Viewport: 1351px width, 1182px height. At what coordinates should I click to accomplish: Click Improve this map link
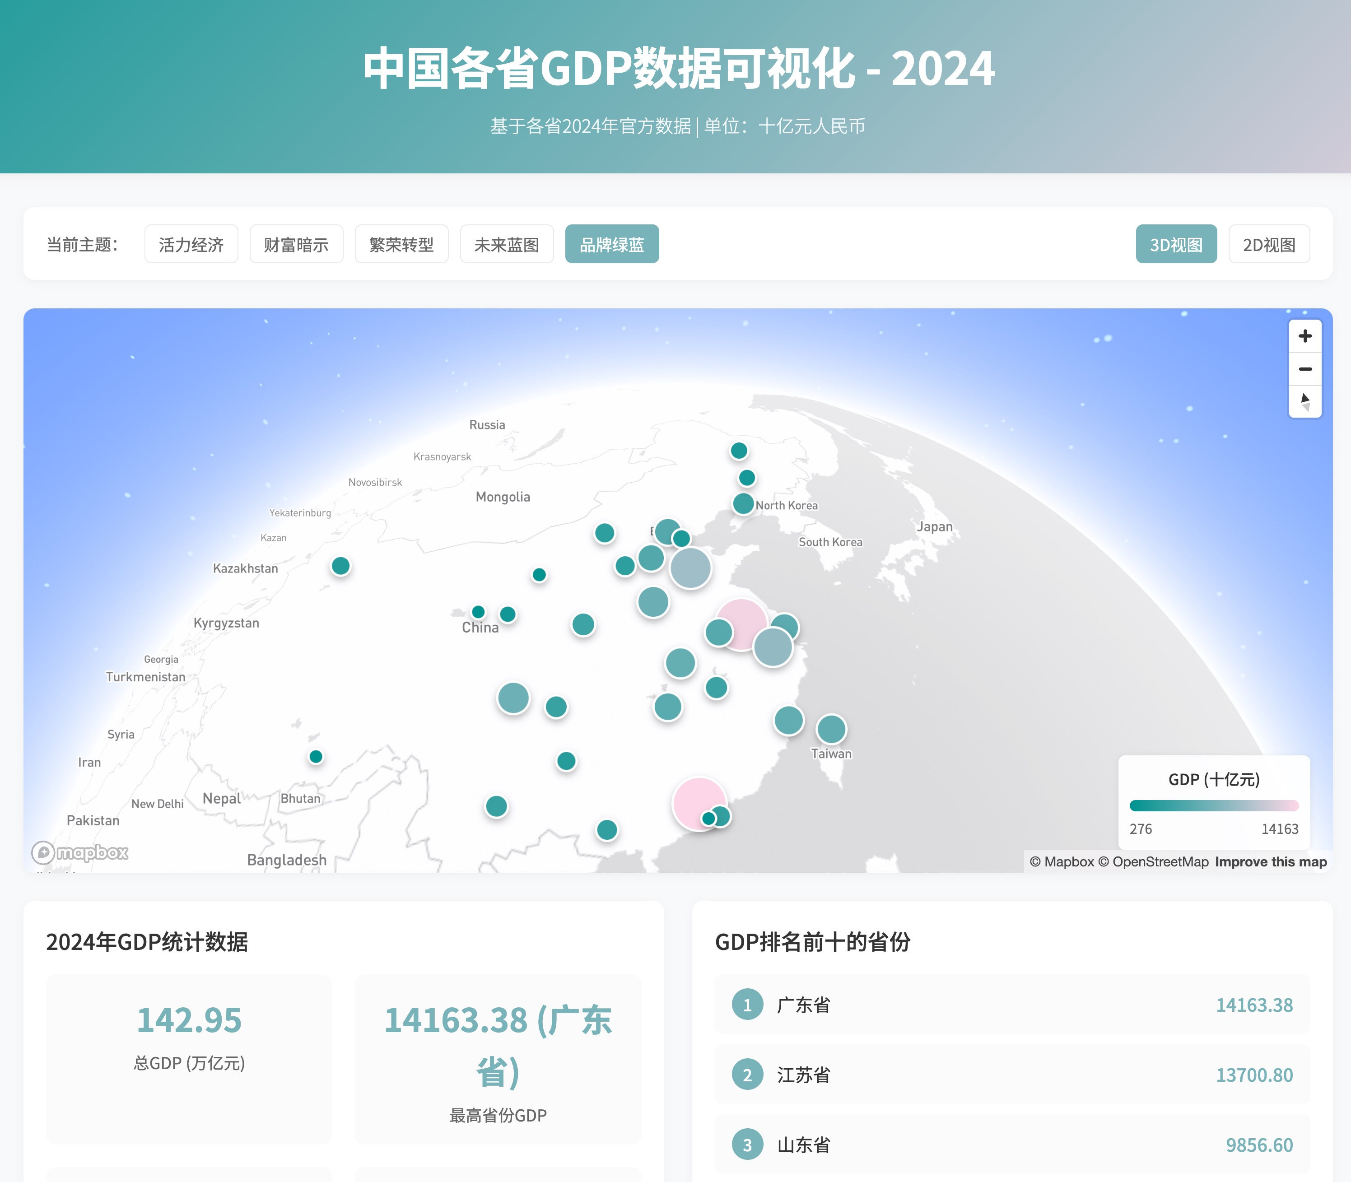click(1271, 861)
